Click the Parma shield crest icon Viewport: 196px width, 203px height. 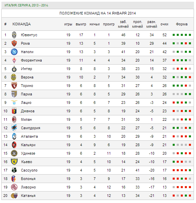point(14,94)
